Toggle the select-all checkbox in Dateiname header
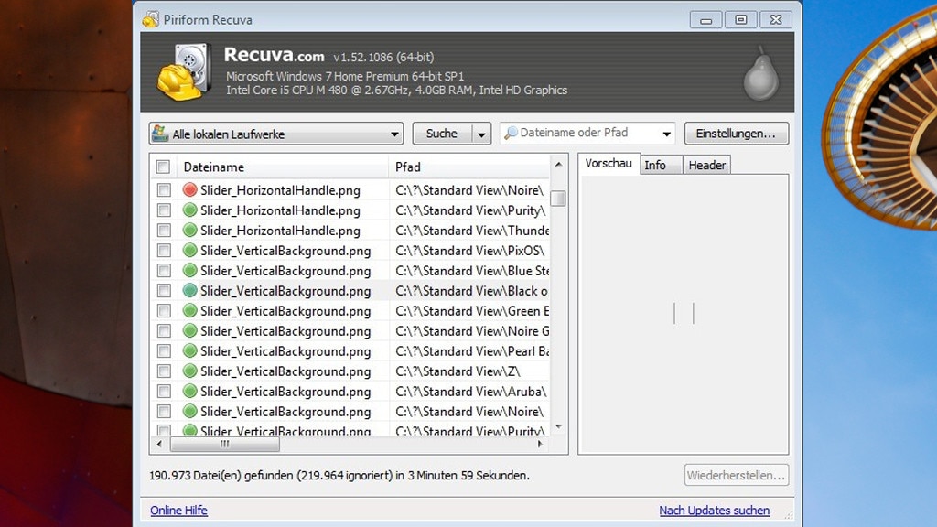 163,167
